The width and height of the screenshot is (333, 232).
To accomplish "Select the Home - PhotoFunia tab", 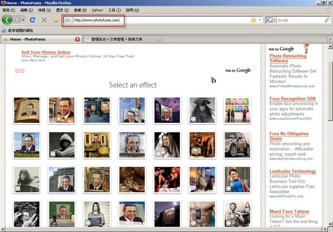I will coord(41,39).
